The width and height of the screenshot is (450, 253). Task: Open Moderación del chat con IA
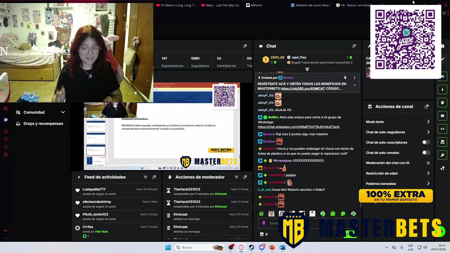[x=398, y=163]
